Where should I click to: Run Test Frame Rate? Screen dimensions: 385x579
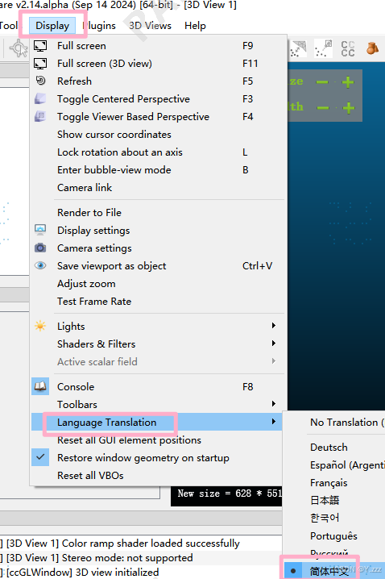[x=158, y=302]
